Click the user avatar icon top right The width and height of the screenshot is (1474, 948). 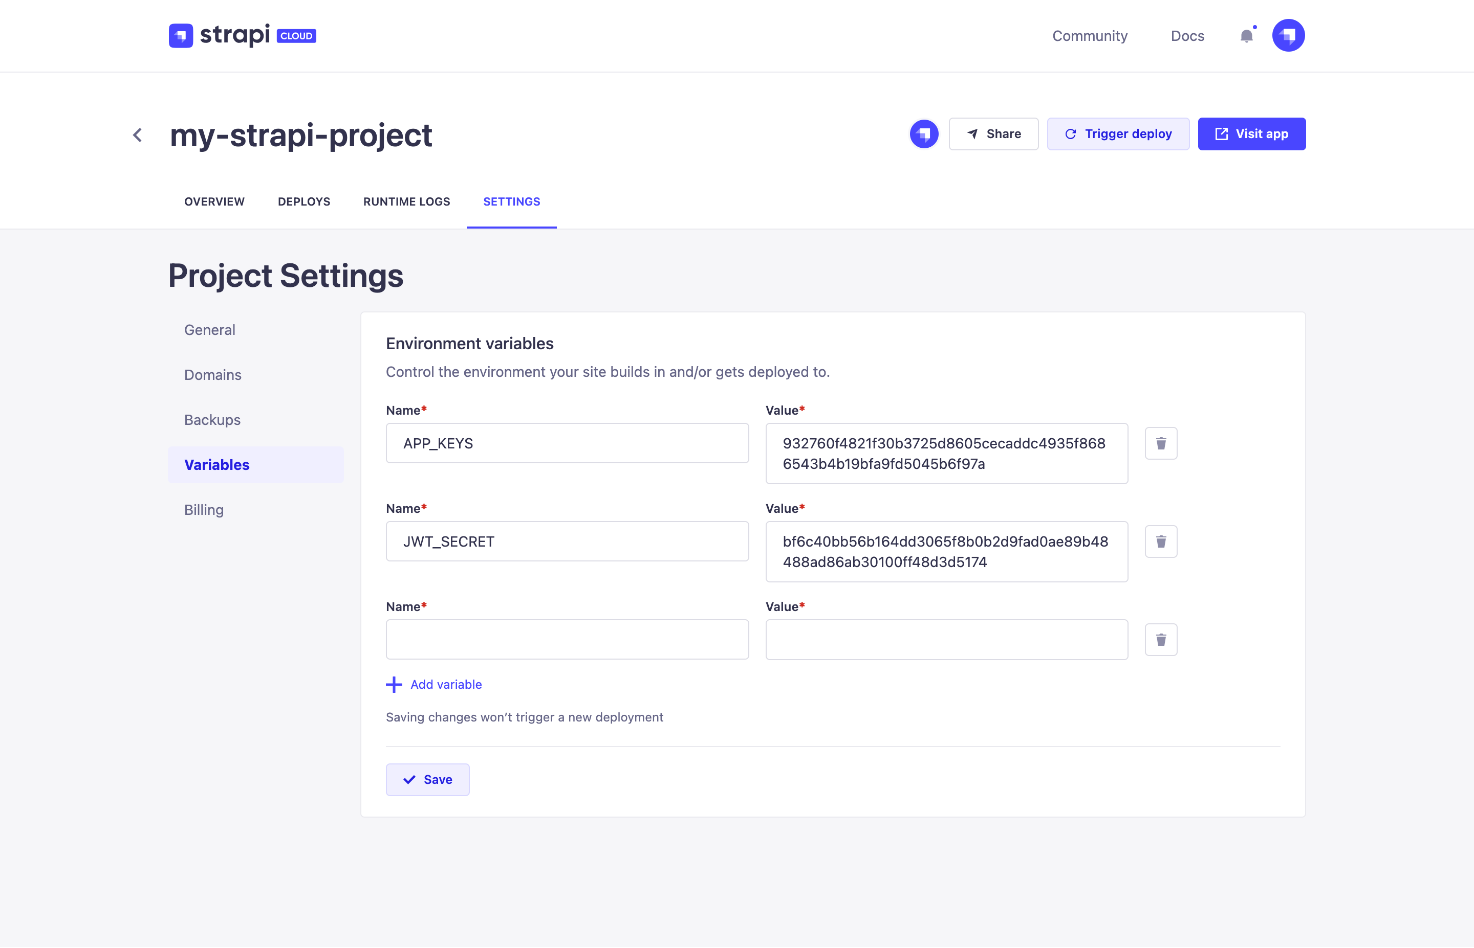click(x=1288, y=35)
